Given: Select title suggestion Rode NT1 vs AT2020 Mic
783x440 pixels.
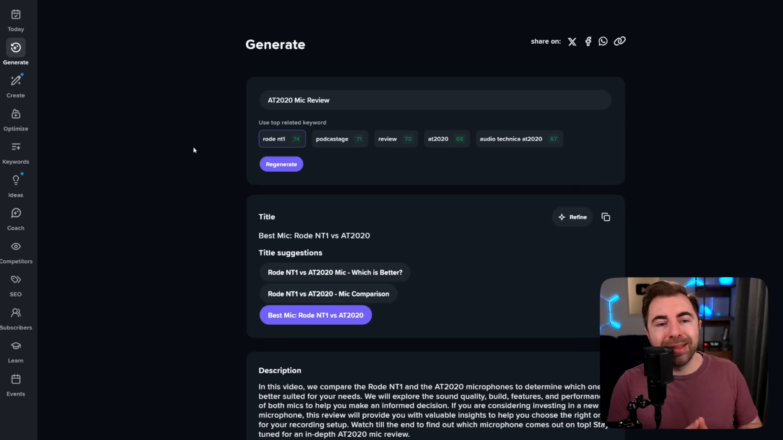Looking at the screenshot, I should coord(334,272).
